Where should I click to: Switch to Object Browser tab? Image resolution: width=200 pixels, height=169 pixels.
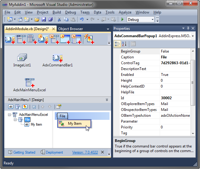tap(70, 29)
